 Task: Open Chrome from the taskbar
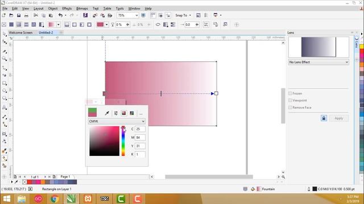[x=55, y=199]
